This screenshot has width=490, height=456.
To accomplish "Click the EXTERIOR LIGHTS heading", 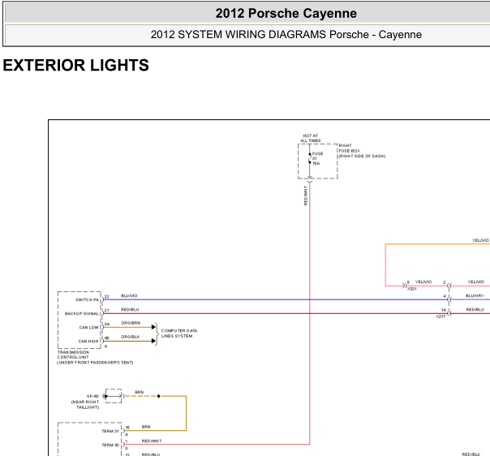I will click(76, 65).
